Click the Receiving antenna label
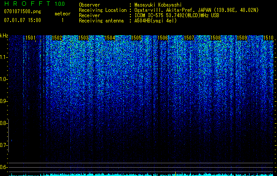The image size is (277, 176). point(101,21)
